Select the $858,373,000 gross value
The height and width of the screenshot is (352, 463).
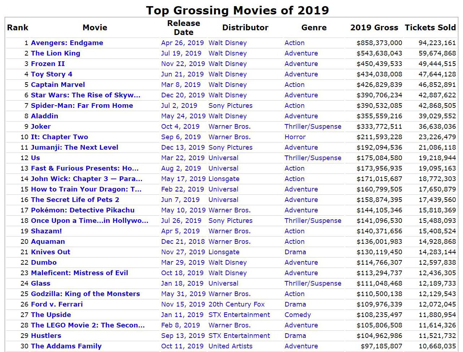pos(379,43)
